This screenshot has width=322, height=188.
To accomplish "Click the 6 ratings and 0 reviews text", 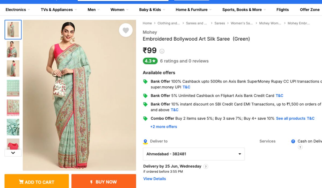I will tap(184, 61).
